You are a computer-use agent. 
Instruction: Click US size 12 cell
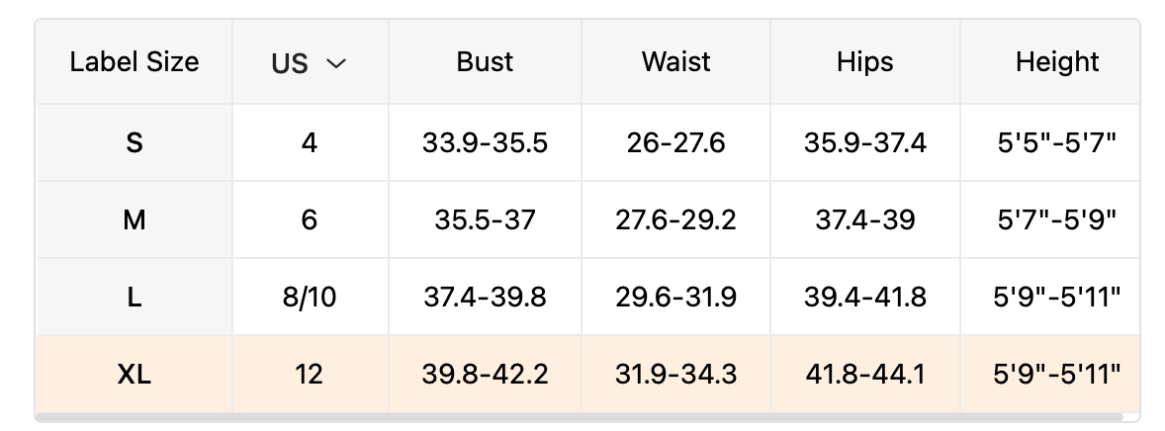310,374
